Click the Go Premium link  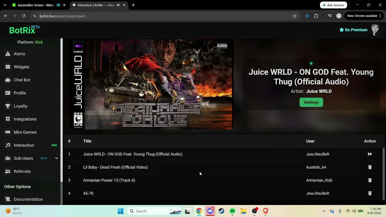click(353, 30)
